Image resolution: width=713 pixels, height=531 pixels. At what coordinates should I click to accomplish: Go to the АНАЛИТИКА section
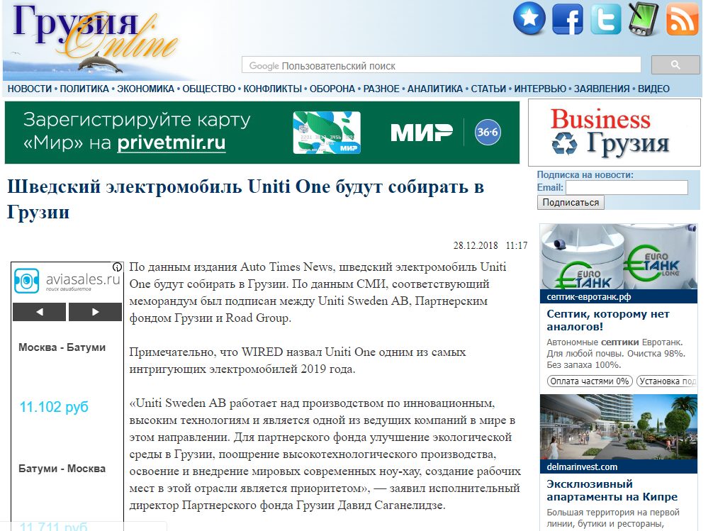(x=434, y=89)
